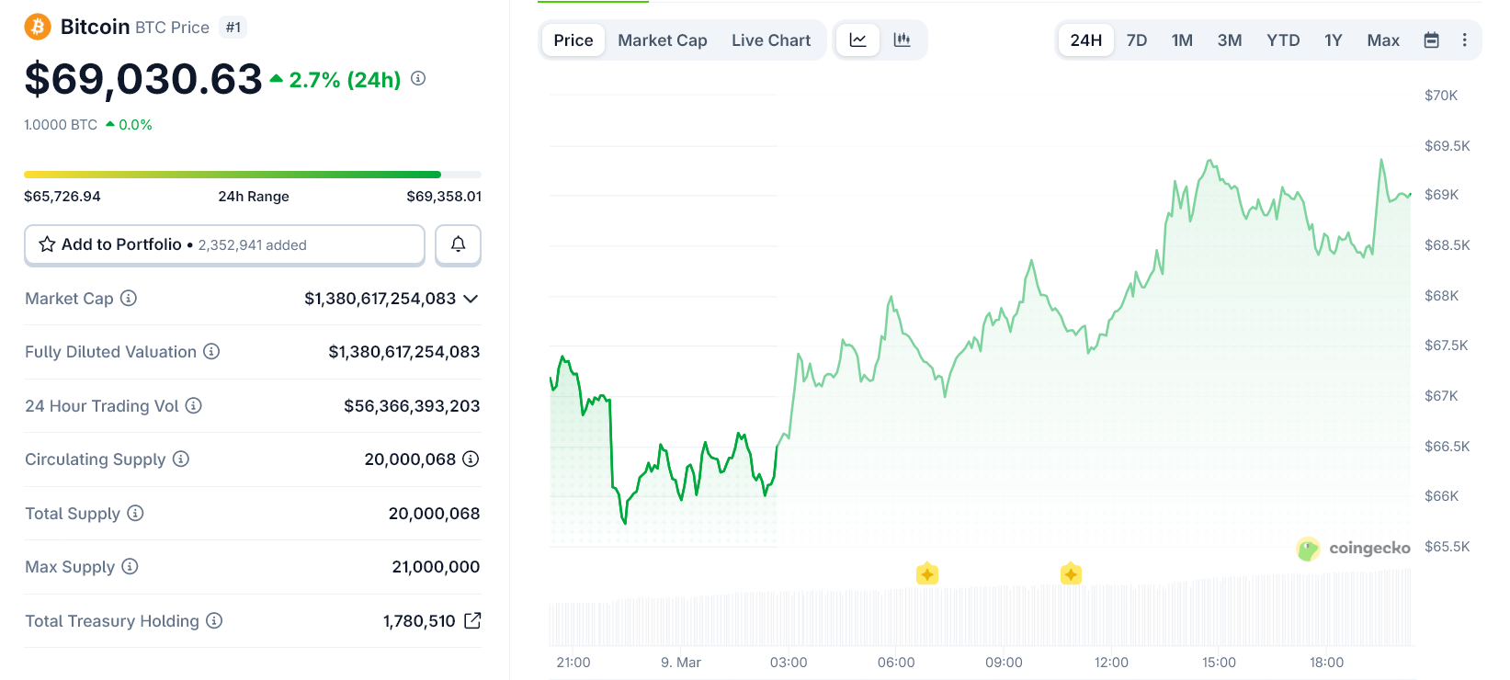The image size is (1510, 680).
Task: Open the chart three-dot options menu
Action: (x=1464, y=40)
